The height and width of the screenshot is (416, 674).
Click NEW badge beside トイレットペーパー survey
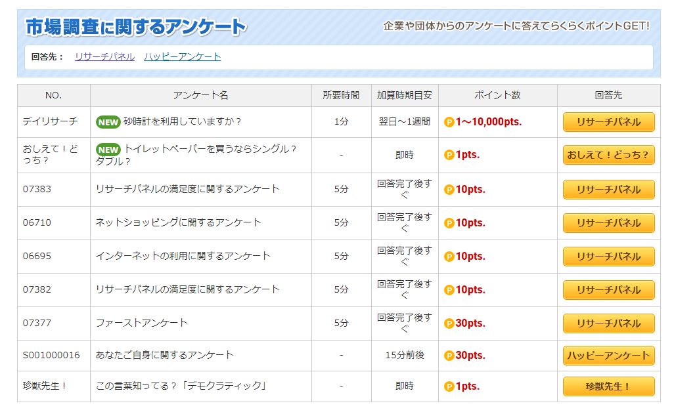(x=108, y=150)
